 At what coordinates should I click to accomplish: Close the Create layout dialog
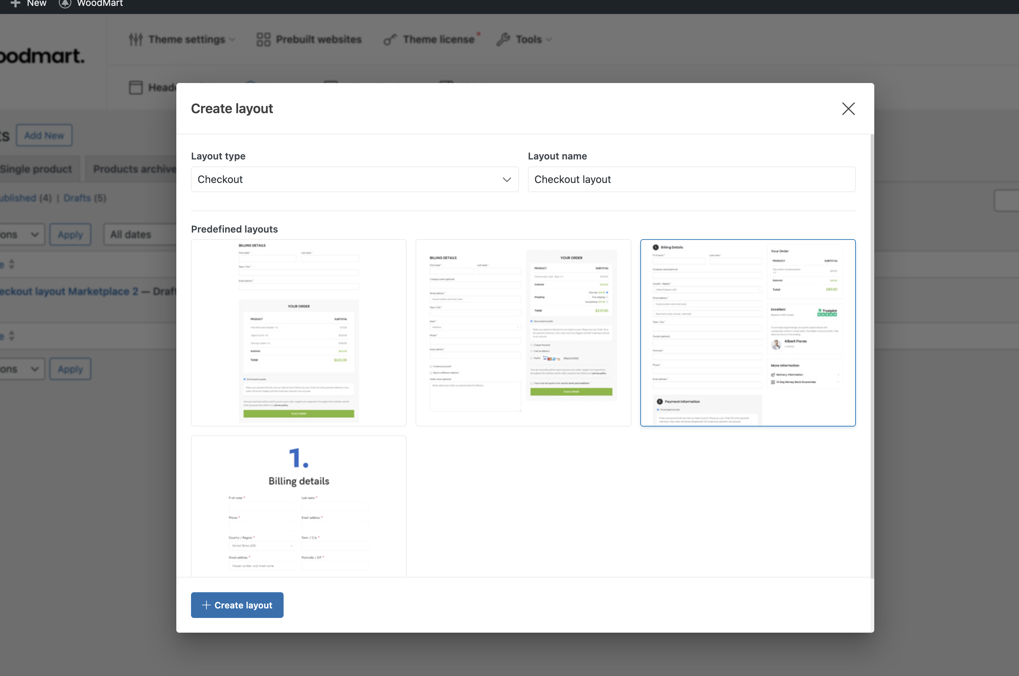(848, 109)
